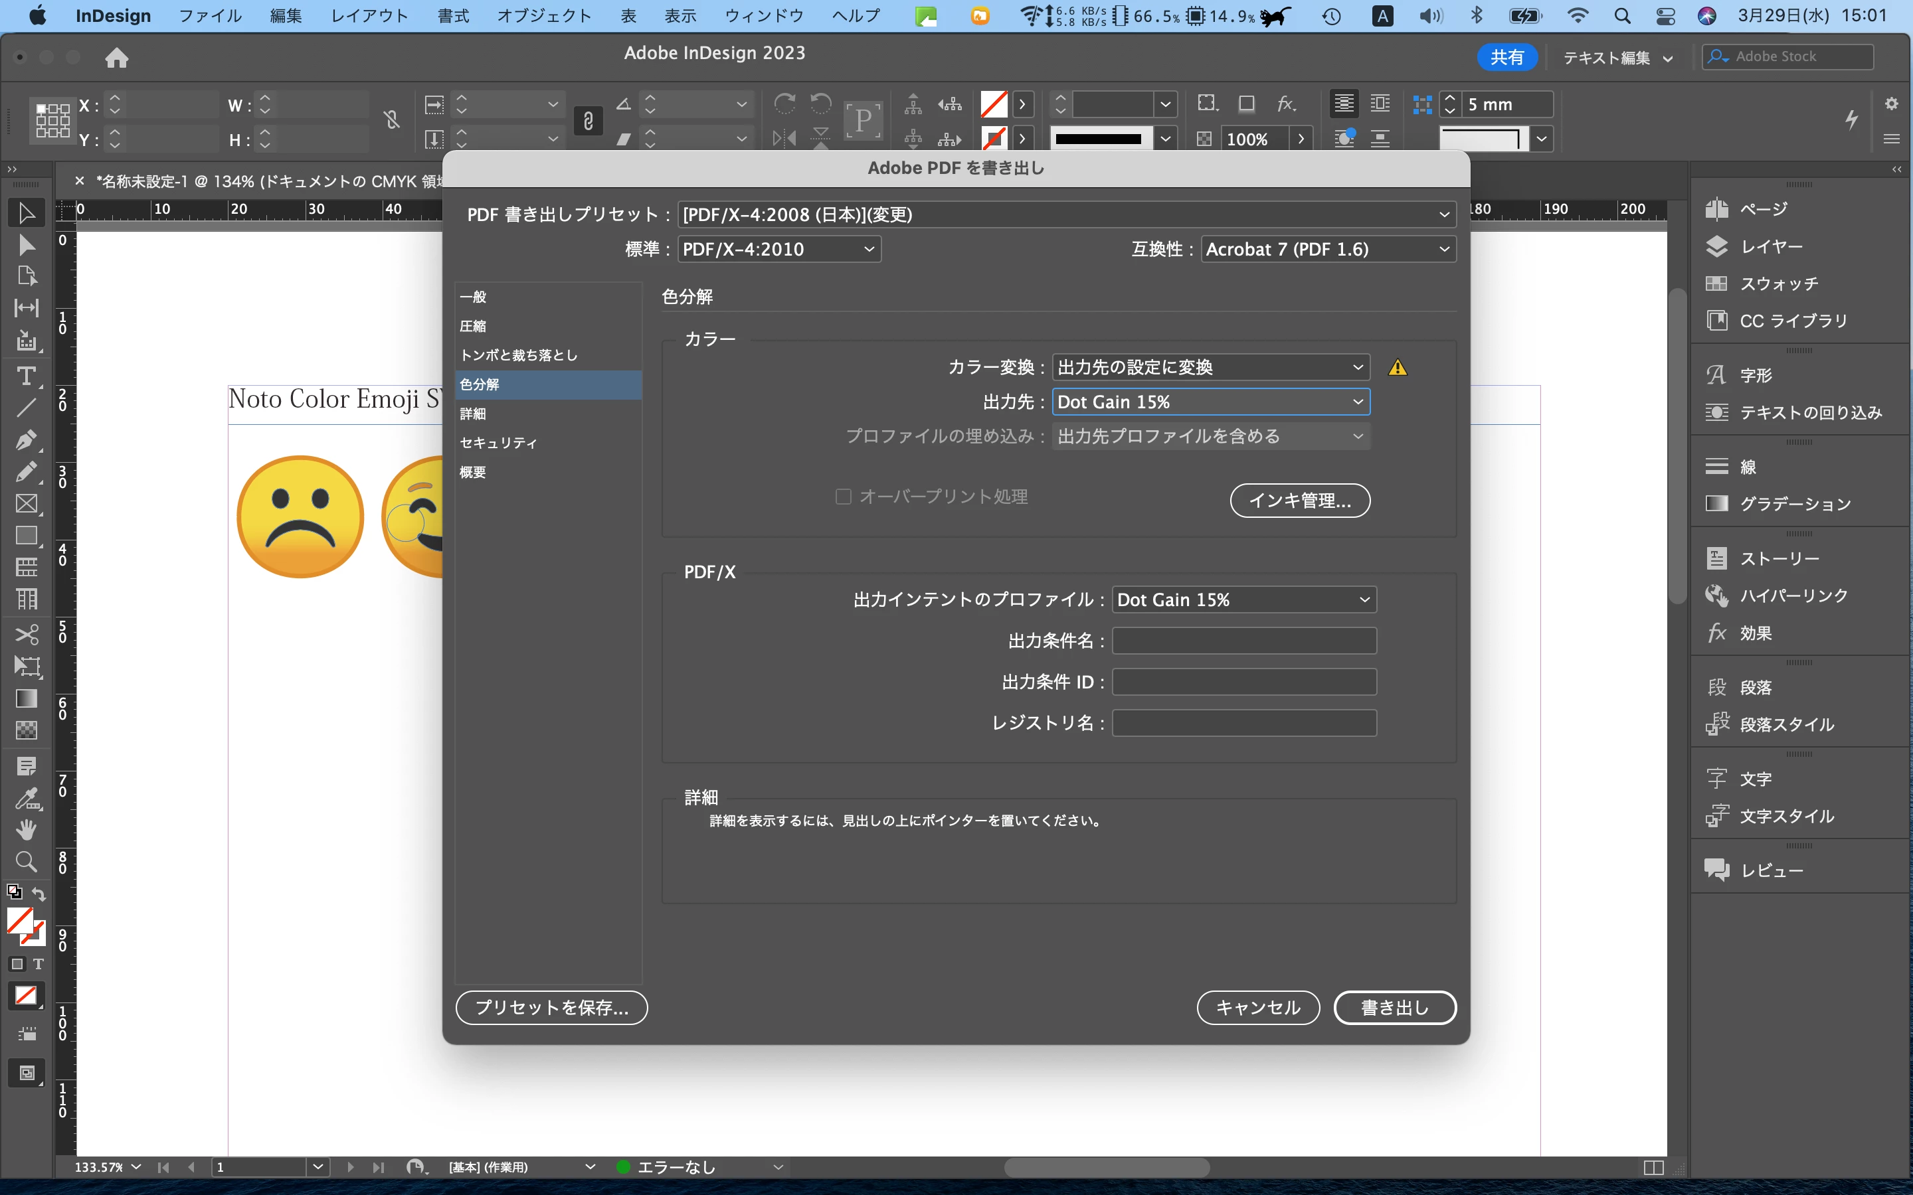This screenshot has width=1913, height=1195.
Task: Click the ink warning triangle icon
Action: [1398, 368]
